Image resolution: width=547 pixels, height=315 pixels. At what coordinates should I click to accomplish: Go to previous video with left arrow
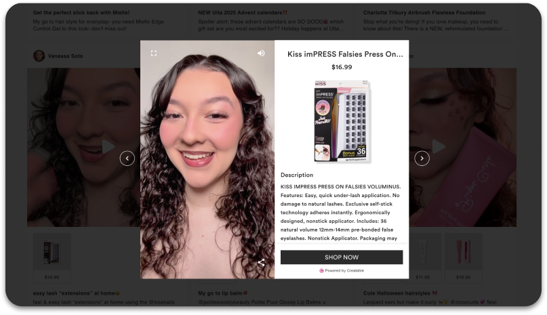pos(127,159)
